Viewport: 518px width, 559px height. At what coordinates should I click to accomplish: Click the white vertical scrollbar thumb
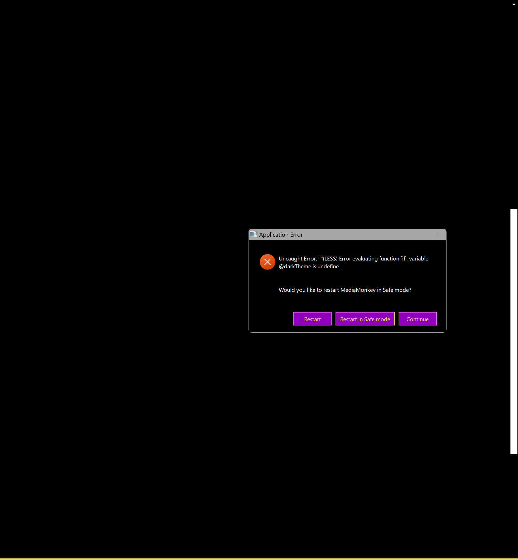point(514,331)
